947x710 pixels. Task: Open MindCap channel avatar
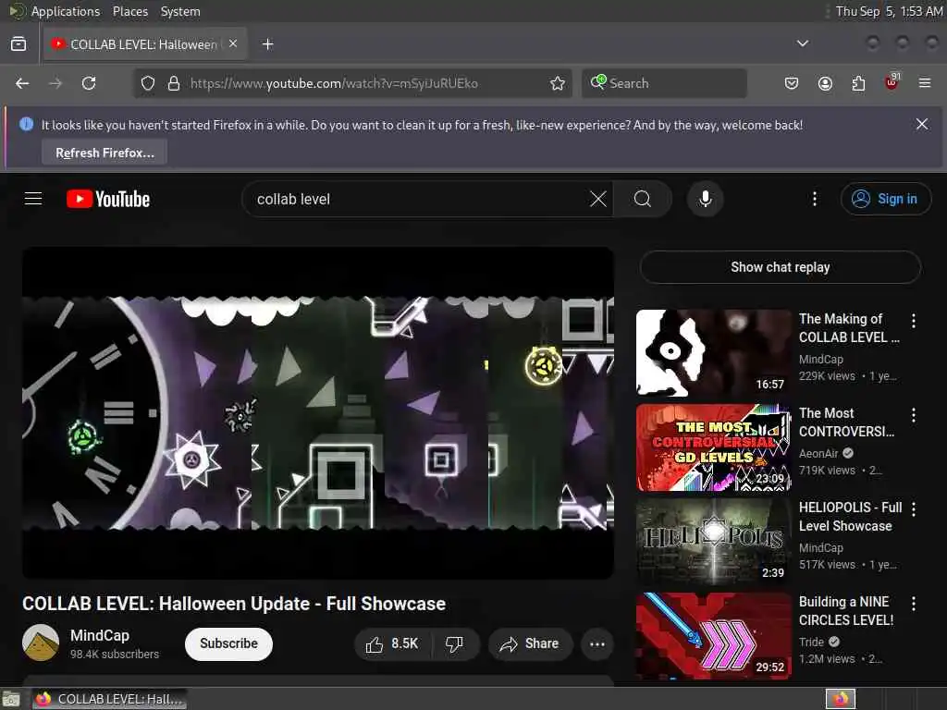tap(41, 643)
